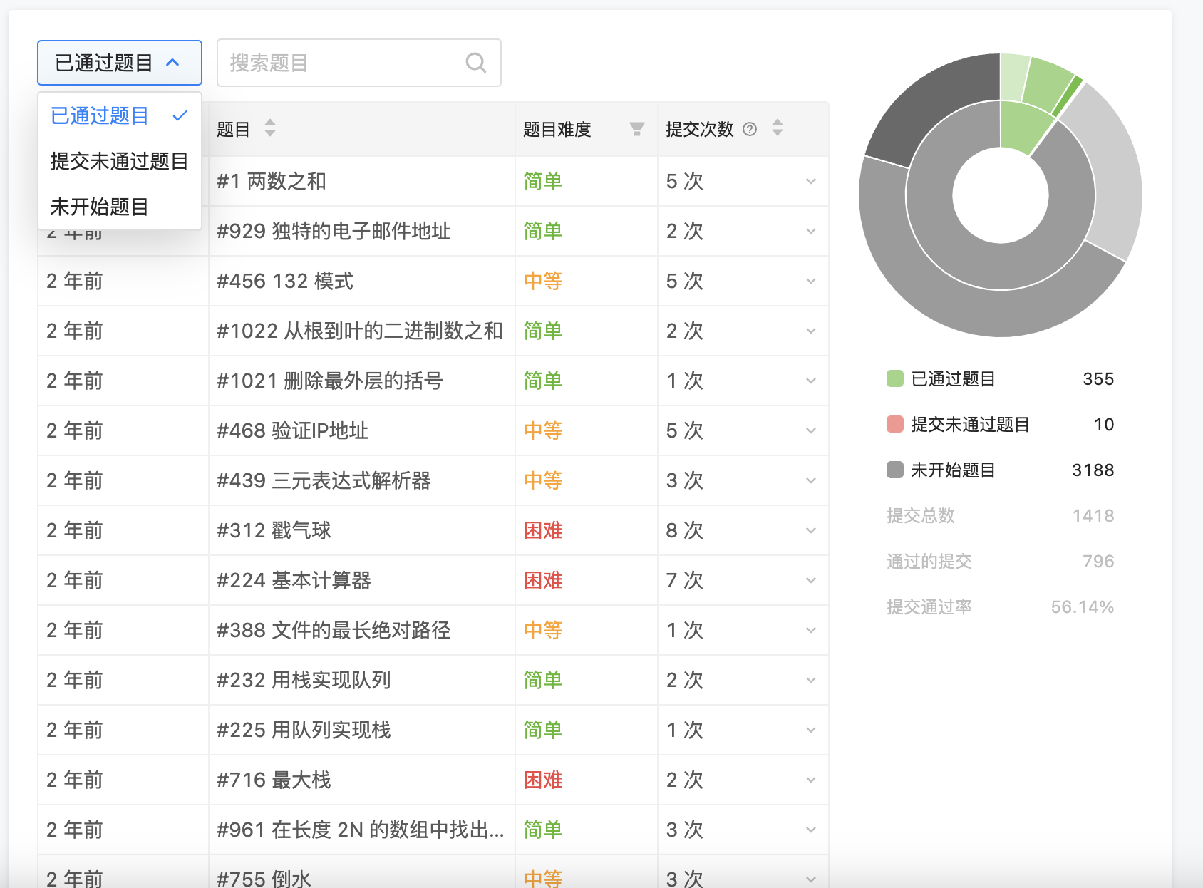Click 中等 difficulty in #456 row
This screenshot has width=1203, height=888.
pyautogui.click(x=543, y=281)
